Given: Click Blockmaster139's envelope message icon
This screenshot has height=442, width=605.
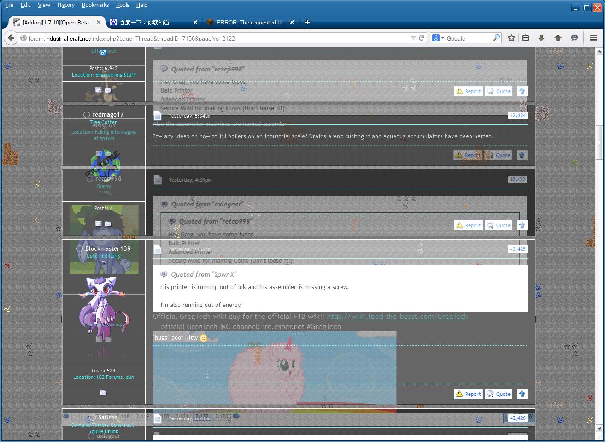Looking at the screenshot, I should (103, 393).
